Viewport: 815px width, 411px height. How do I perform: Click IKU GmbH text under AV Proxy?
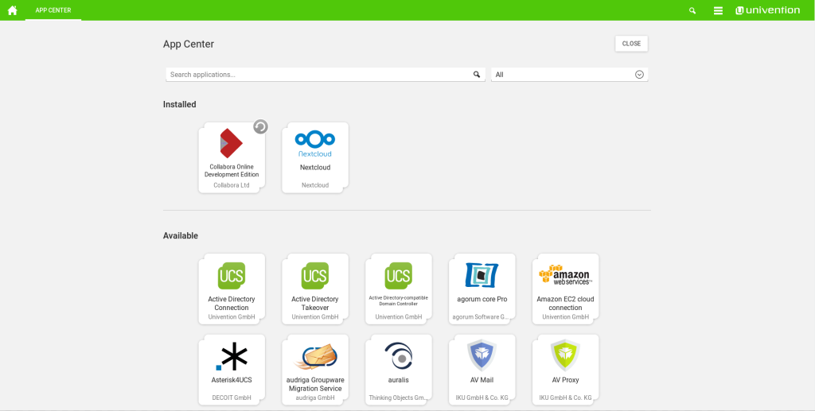(x=566, y=398)
